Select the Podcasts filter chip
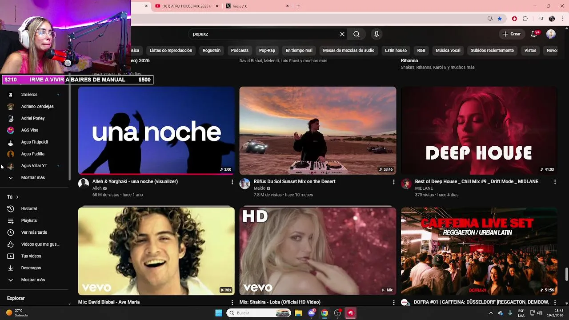Image resolution: width=569 pixels, height=320 pixels. (x=240, y=50)
